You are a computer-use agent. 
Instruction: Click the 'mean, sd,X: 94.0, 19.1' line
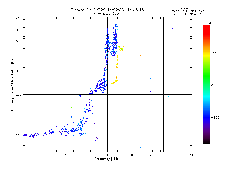click(188, 14)
